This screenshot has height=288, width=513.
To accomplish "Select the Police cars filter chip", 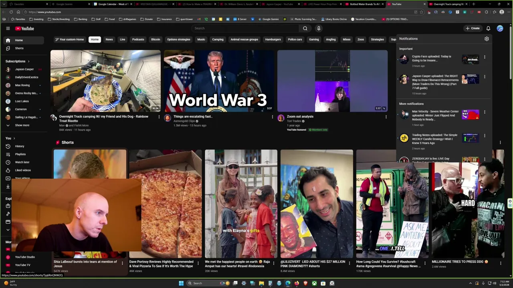I will [x=295, y=40].
